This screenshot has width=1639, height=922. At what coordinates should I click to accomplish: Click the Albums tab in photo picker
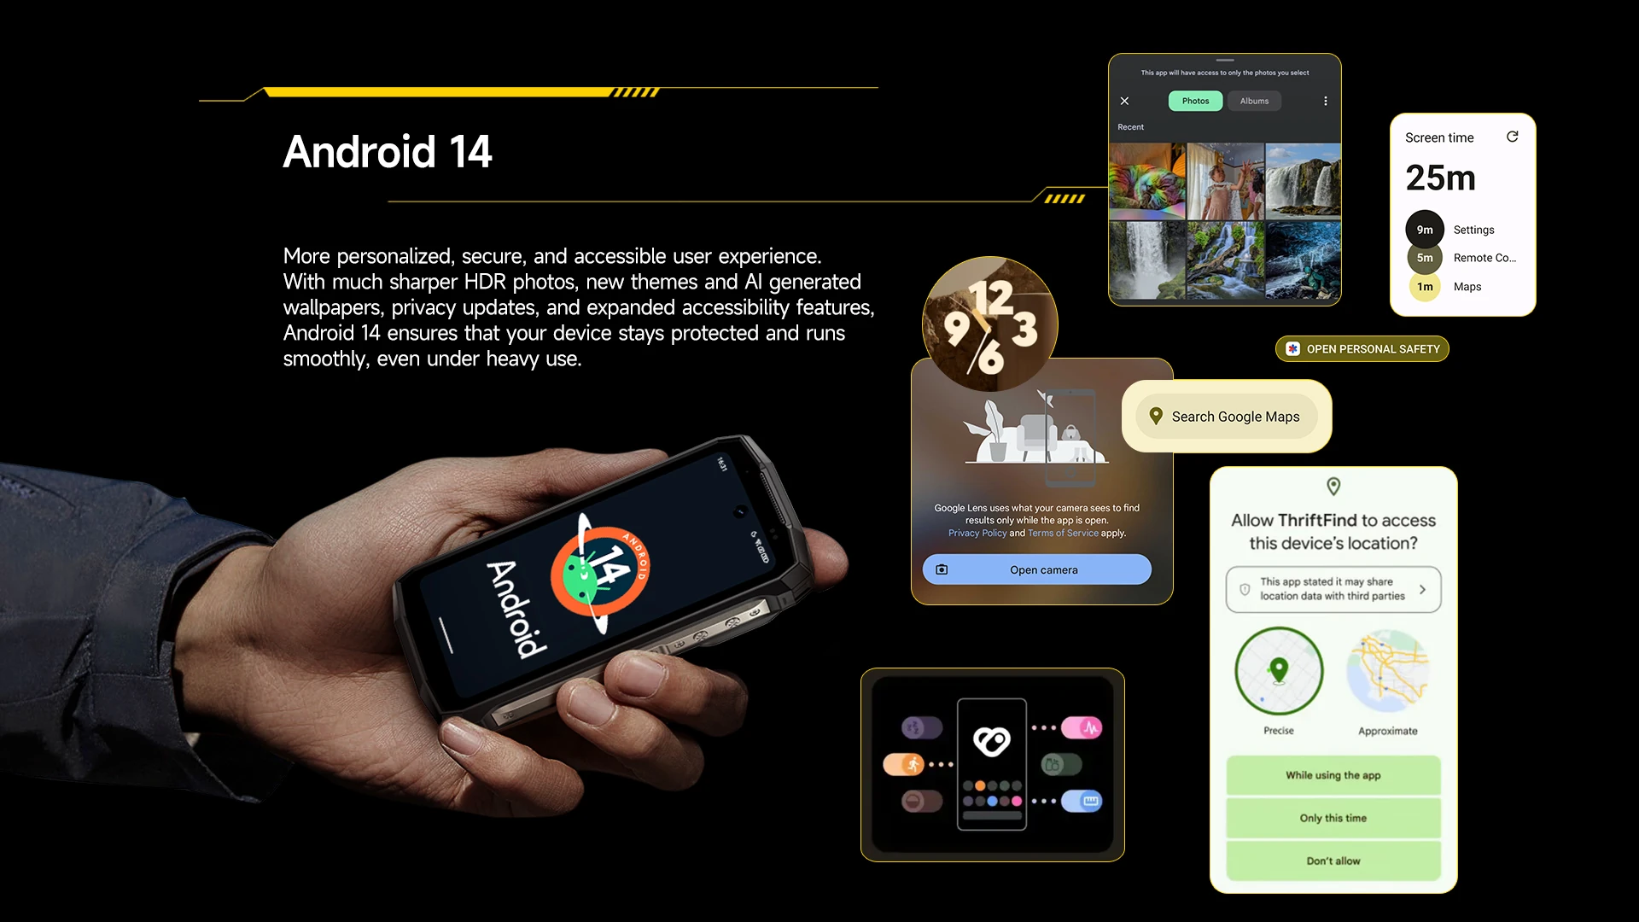1253,100
